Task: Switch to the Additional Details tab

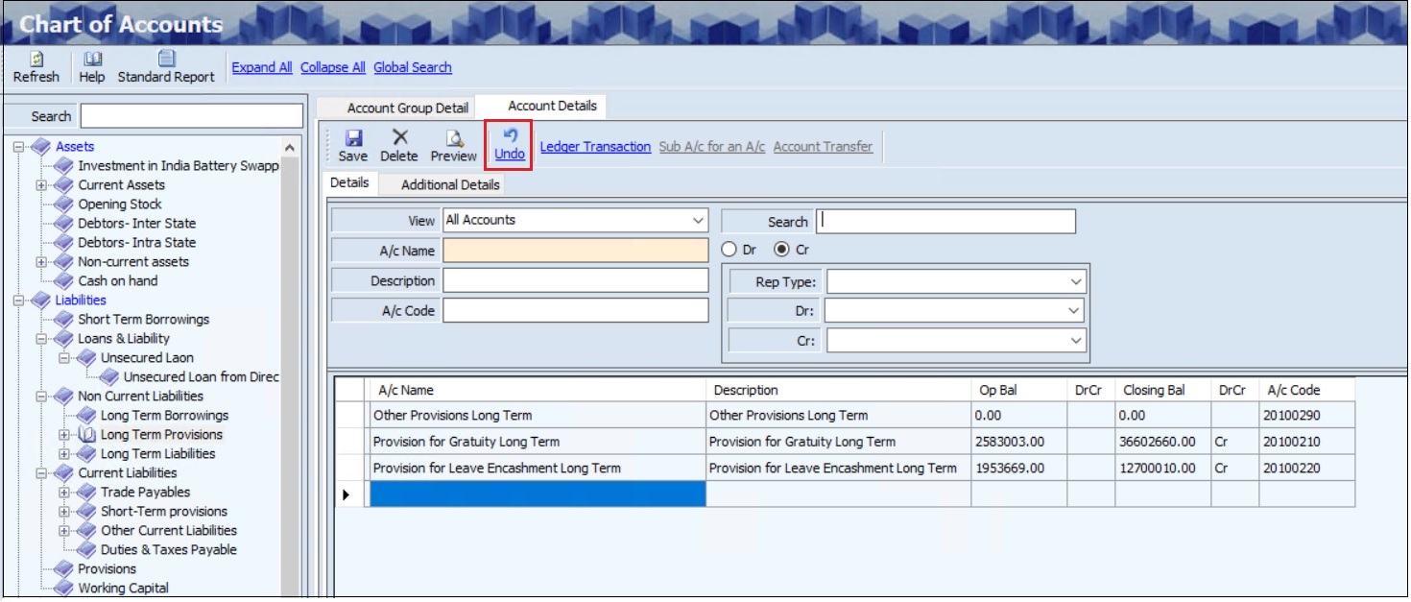Action: coord(449,184)
